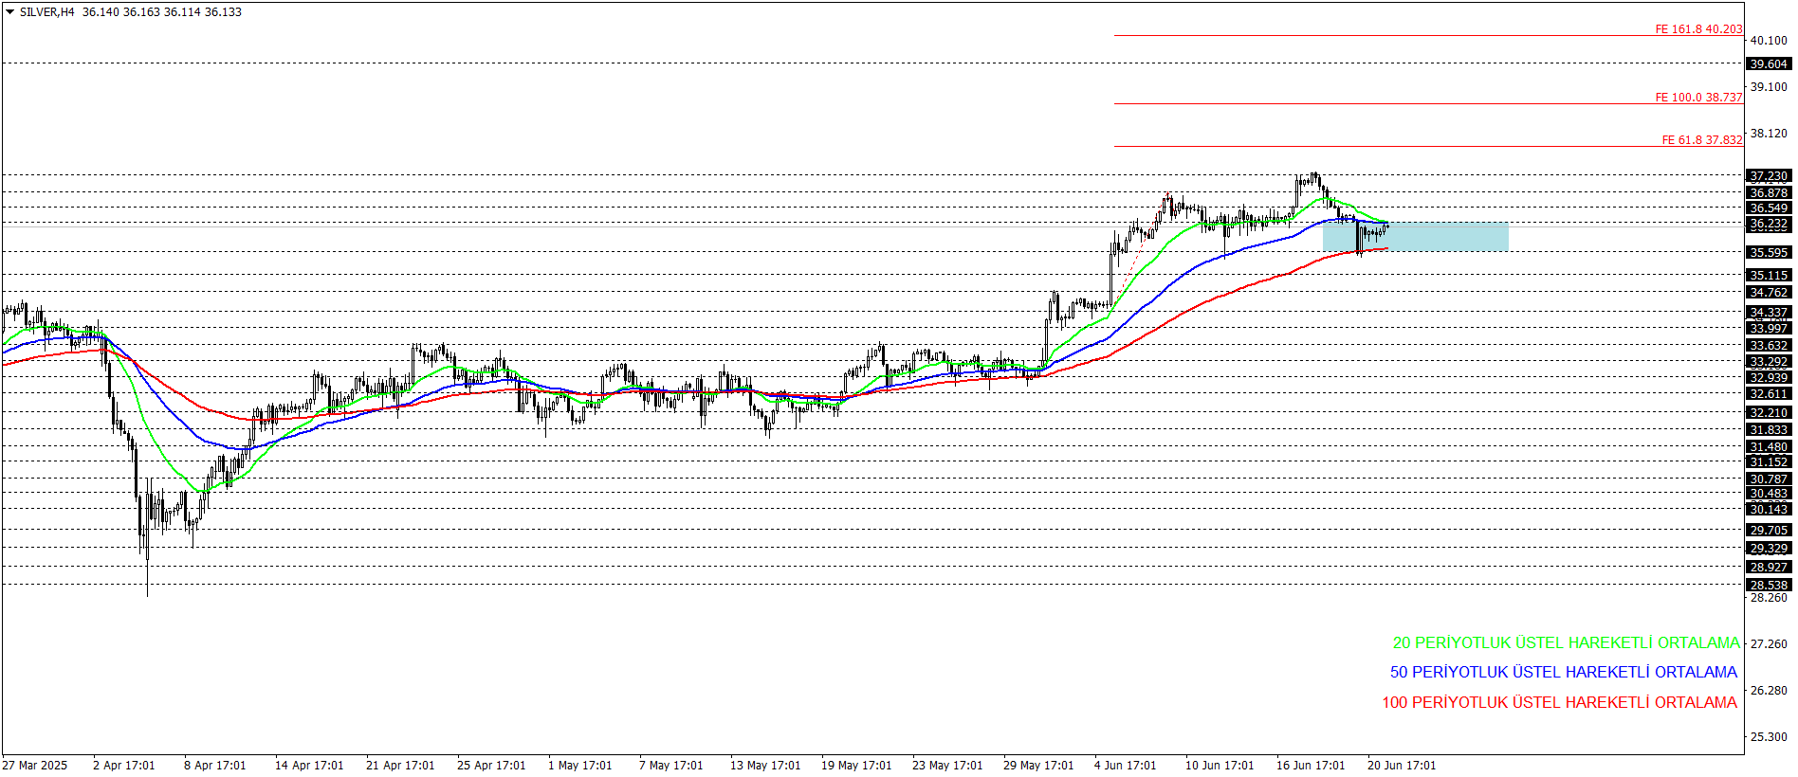The image size is (1798, 777).
Task: Click the triangle arrow beside SILVER,H4 title
Action: click(10, 12)
